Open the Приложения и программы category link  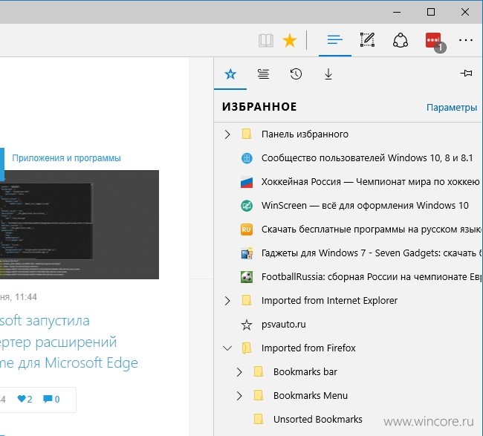click(66, 158)
